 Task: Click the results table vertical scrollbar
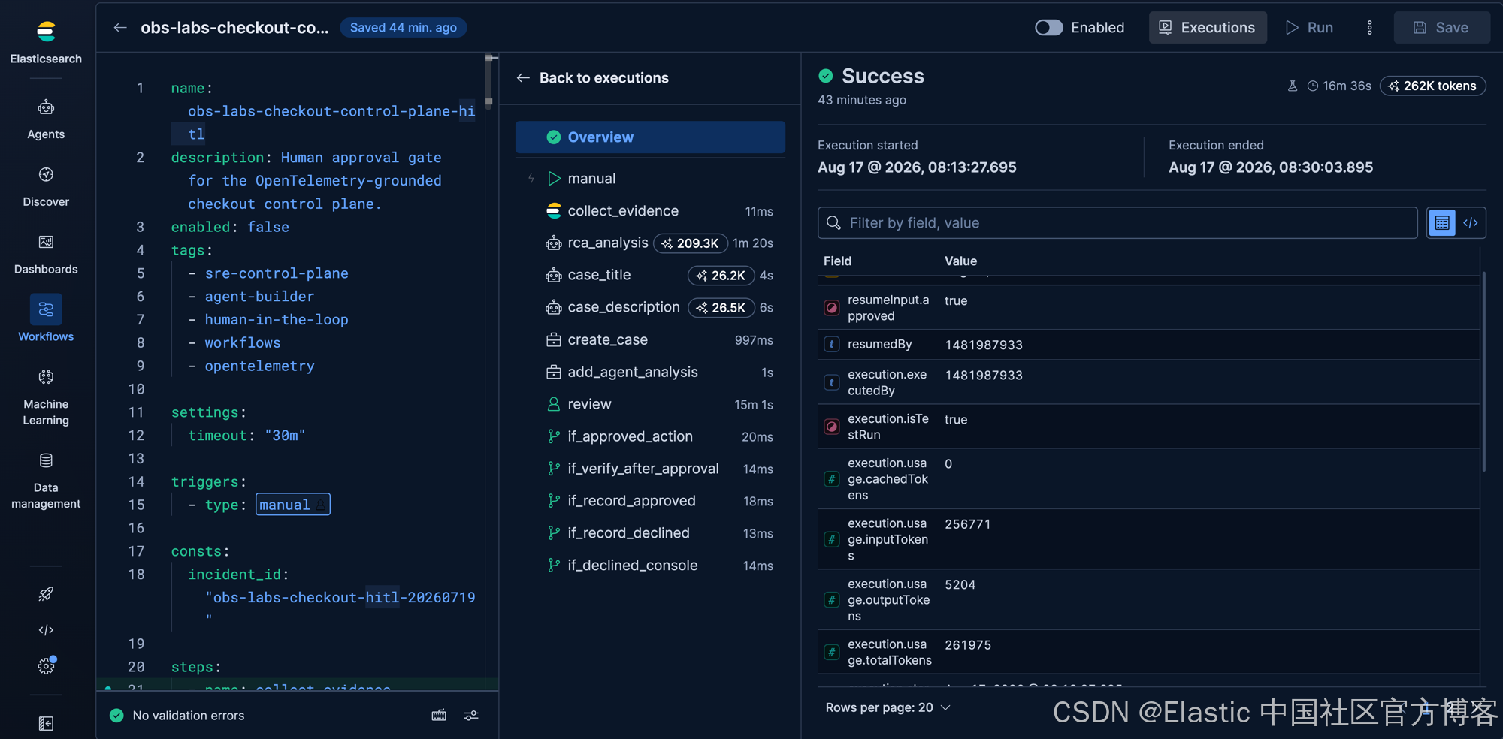coord(1483,372)
